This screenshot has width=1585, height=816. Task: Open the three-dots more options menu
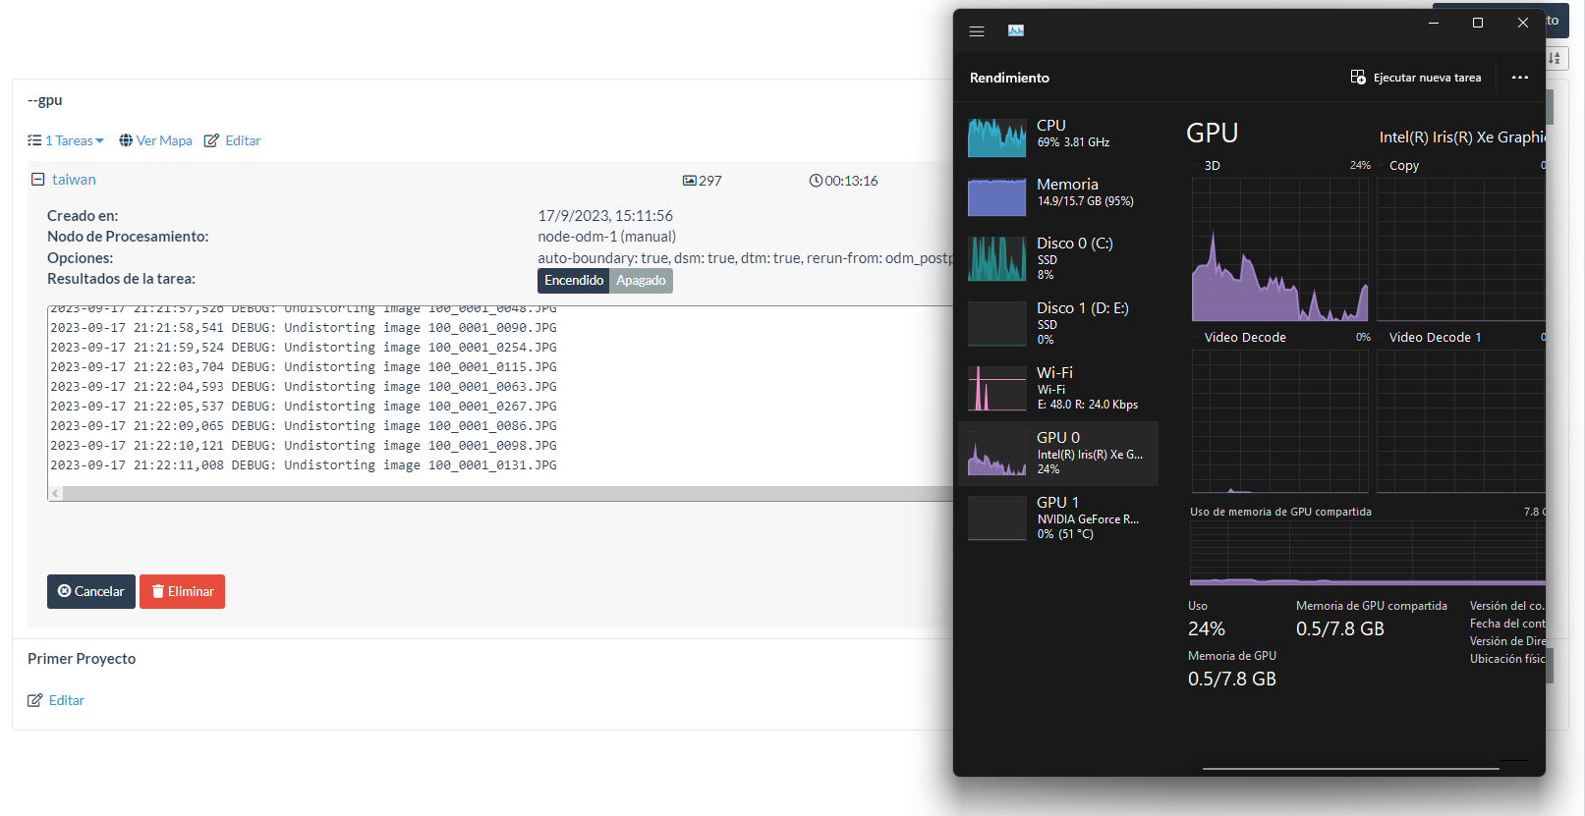1520,78
